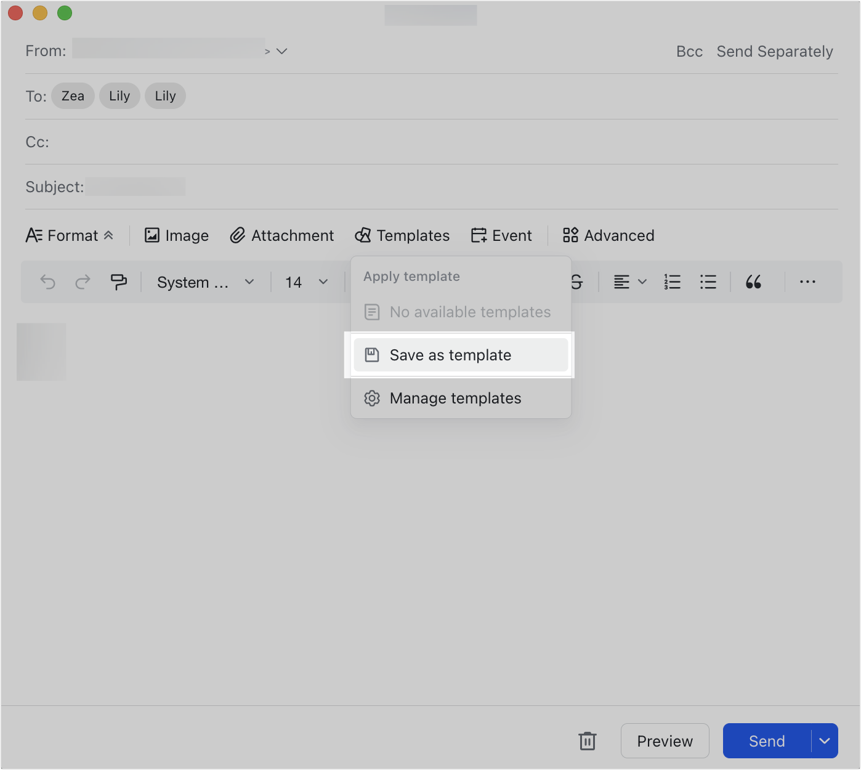Insert an Event
861x770 pixels.
click(501, 236)
